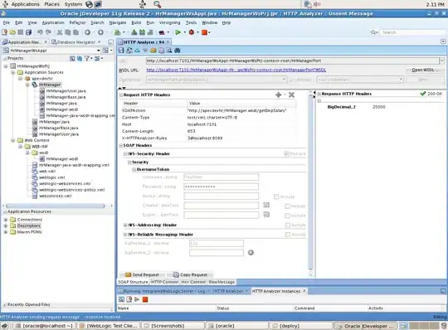This screenshot has width=448, height=330.
Task: Click the Open folder toolbar icon
Action: pos(12,32)
